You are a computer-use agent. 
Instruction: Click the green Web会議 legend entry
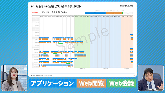point(116,11)
